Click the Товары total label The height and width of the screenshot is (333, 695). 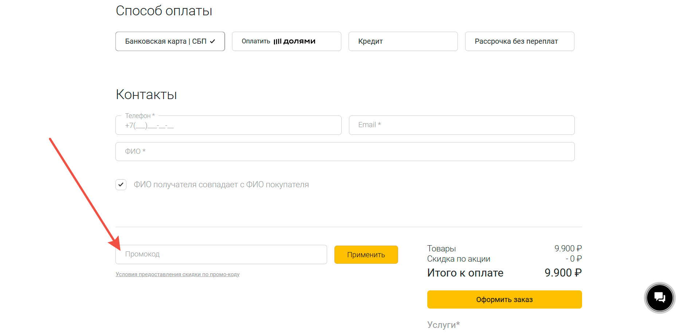[441, 248]
